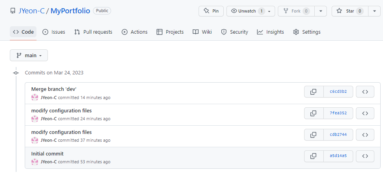Open modify configuration files commit from 37 minutes ago
Viewport: 383px width, 177px height.
[62, 132]
